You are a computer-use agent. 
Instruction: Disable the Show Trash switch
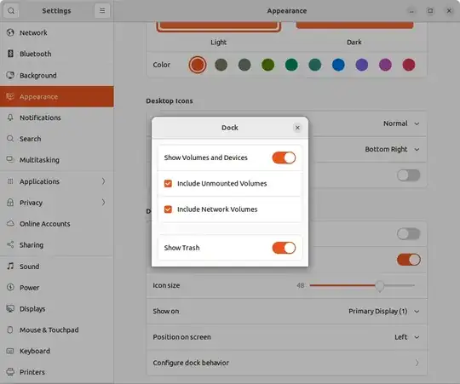click(x=284, y=248)
